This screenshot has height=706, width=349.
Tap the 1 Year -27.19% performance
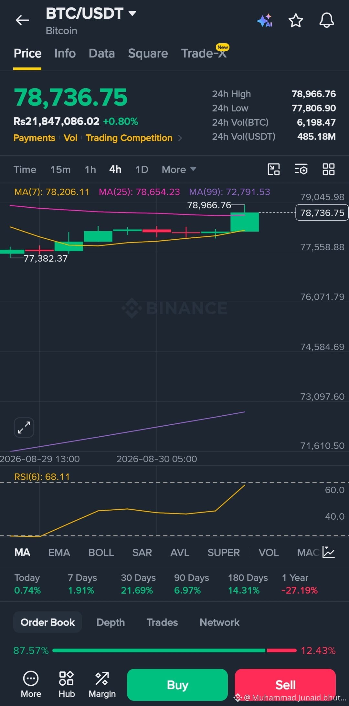[x=299, y=584]
